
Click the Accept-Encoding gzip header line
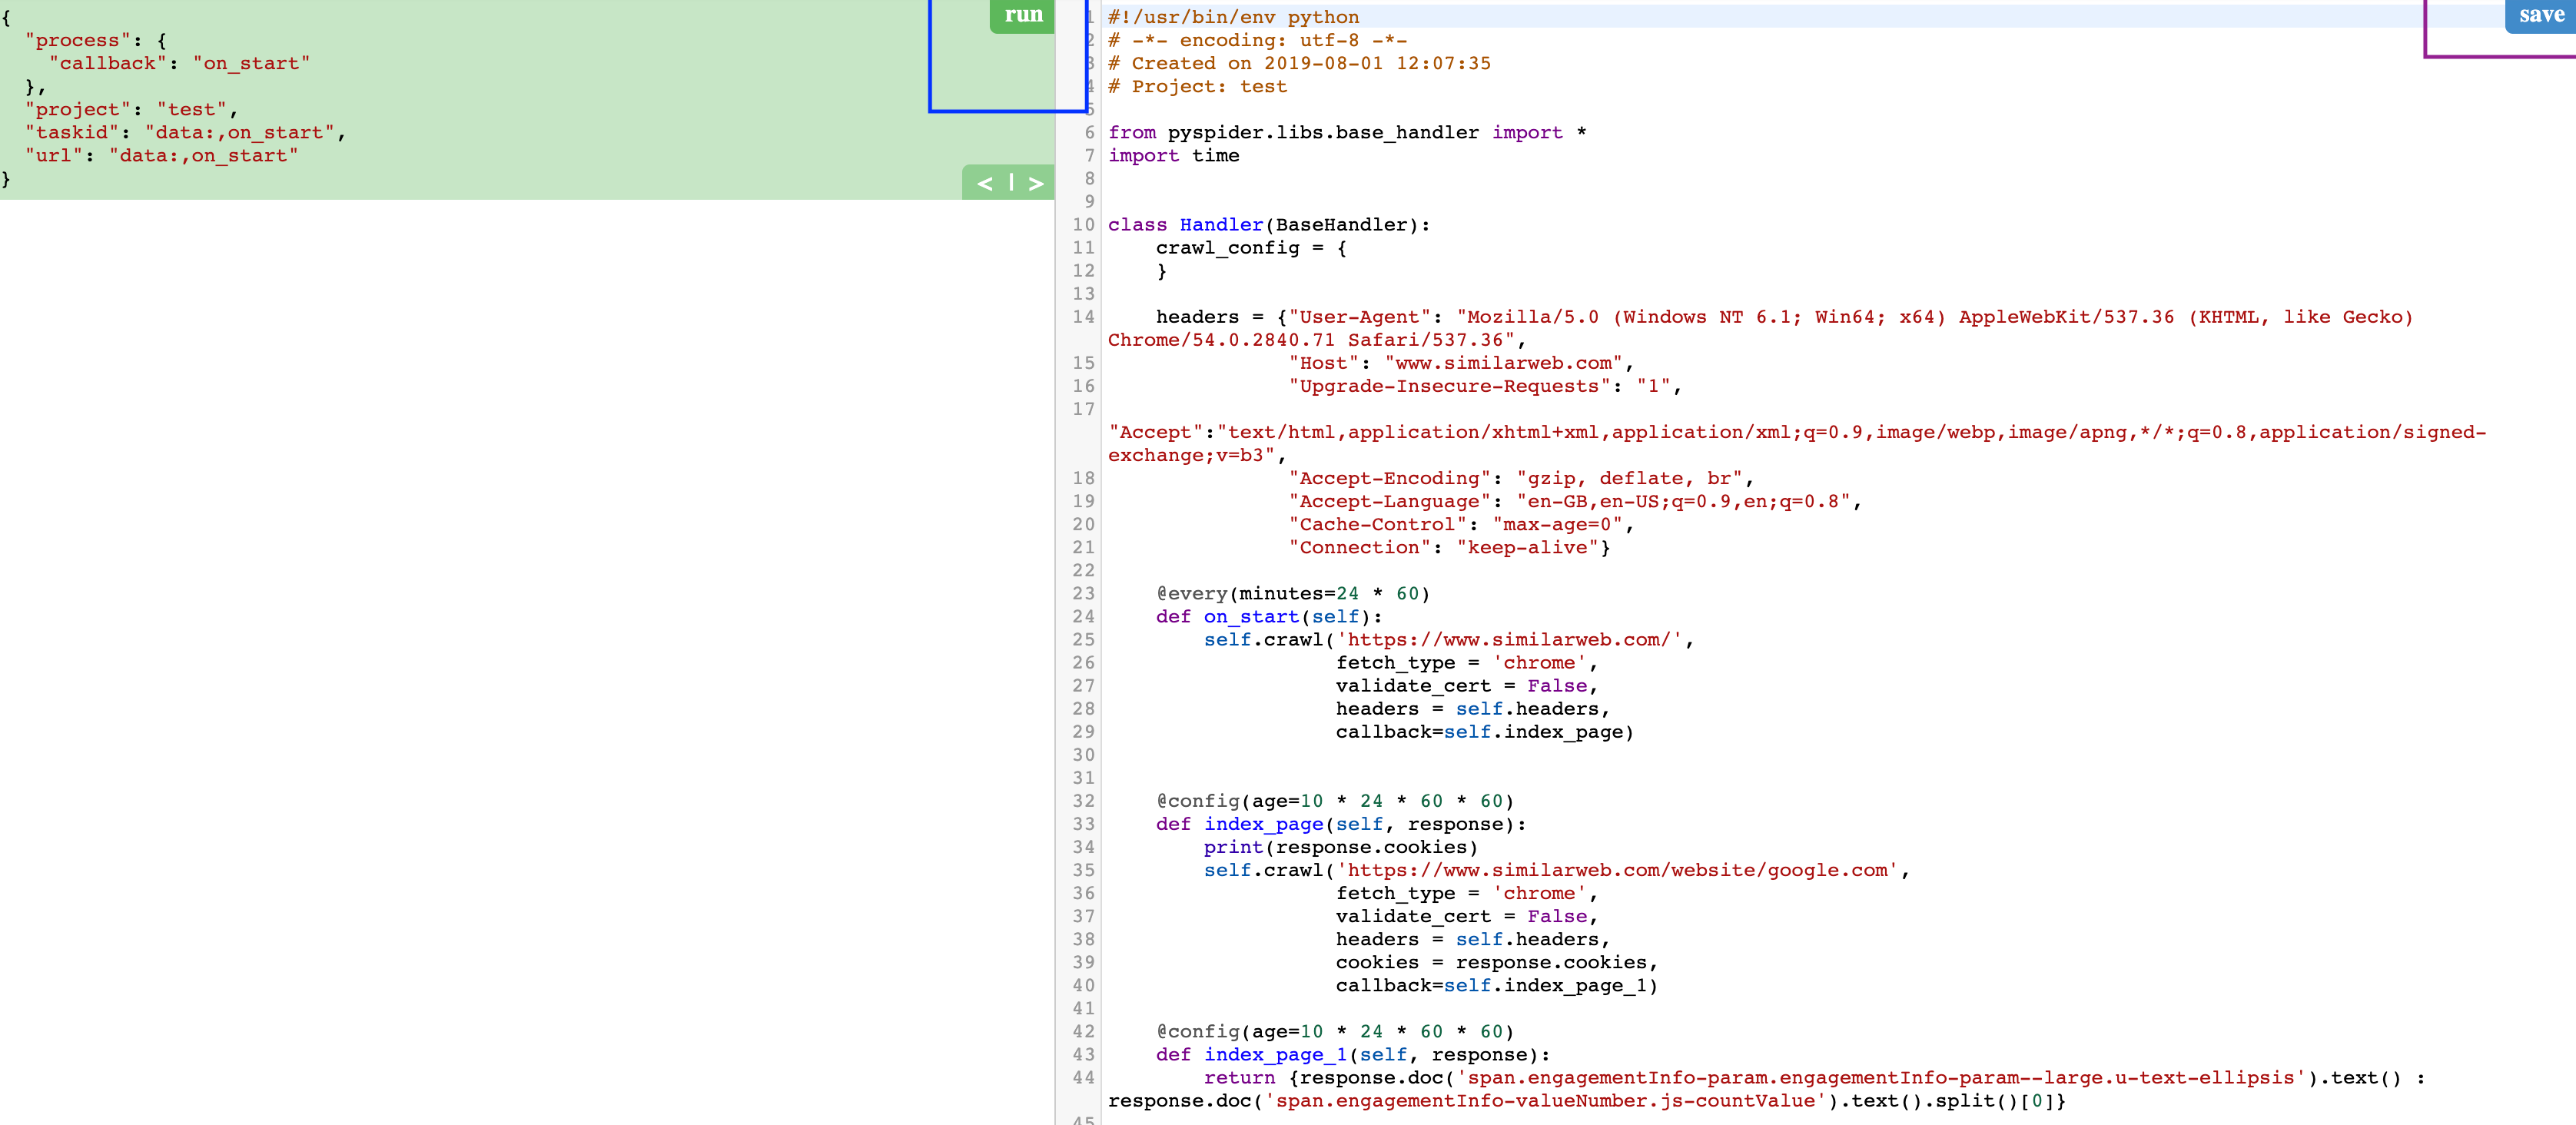pyautogui.click(x=1521, y=478)
